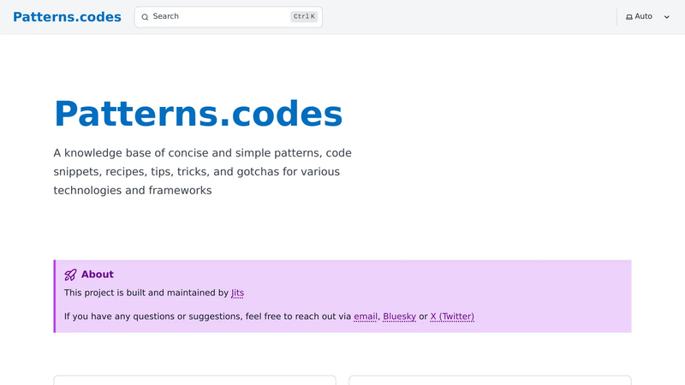Select the left card at the page bottom
This screenshot has width=685, height=385.
tap(195, 380)
